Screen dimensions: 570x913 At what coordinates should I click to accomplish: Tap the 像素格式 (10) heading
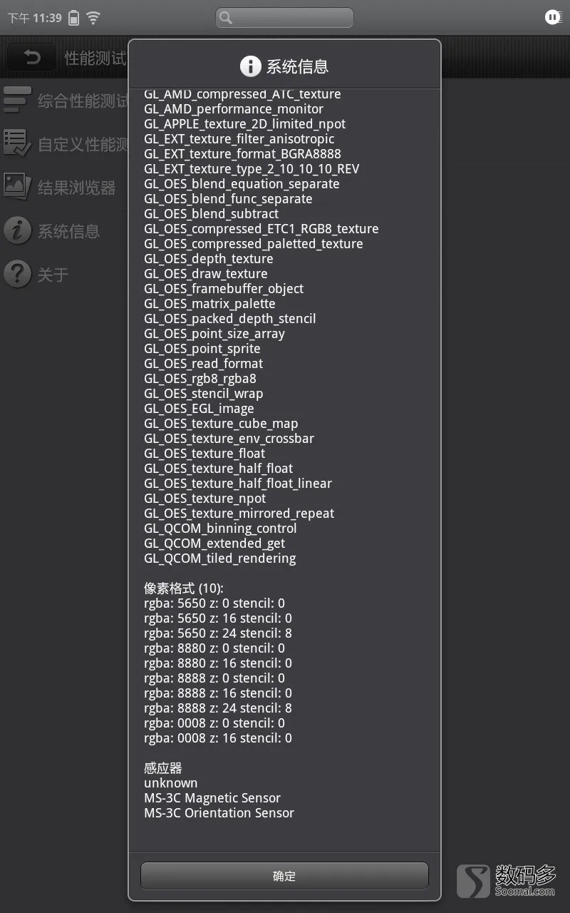point(184,588)
